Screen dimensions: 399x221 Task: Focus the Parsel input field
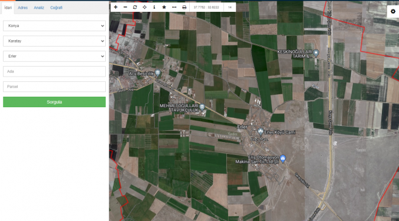click(x=54, y=87)
